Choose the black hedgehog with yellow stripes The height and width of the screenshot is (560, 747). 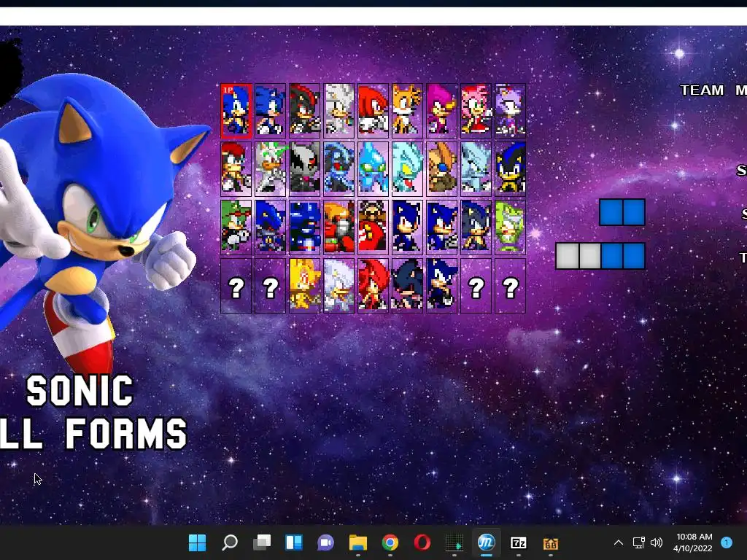pos(510,168)
